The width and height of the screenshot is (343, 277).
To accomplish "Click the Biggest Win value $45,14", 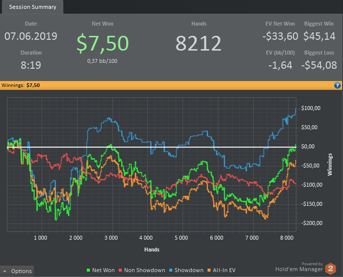I will click(x=319, y=36).
